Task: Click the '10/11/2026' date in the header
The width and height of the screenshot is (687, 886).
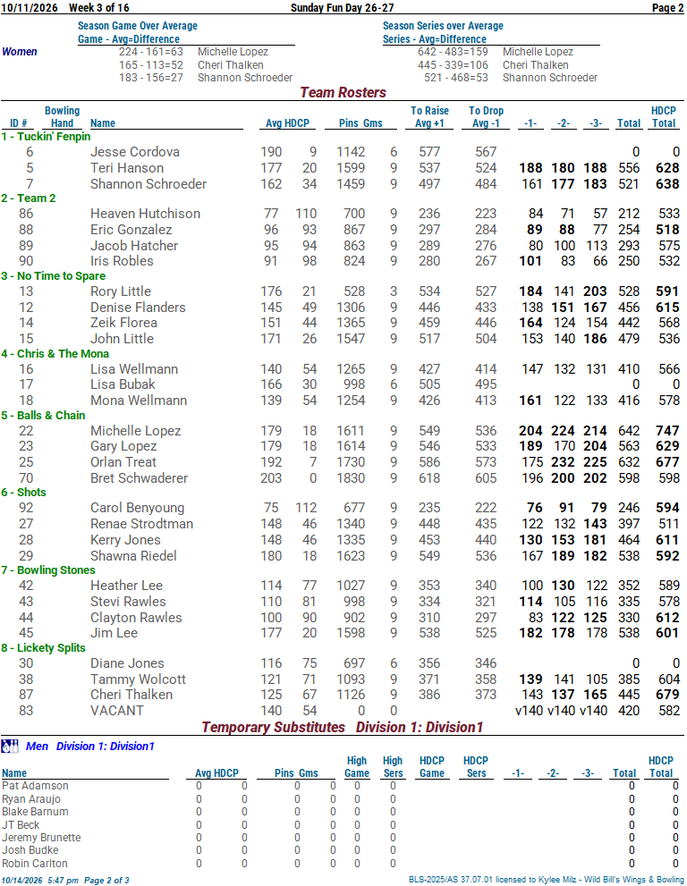Action: (x=30, y=8)
